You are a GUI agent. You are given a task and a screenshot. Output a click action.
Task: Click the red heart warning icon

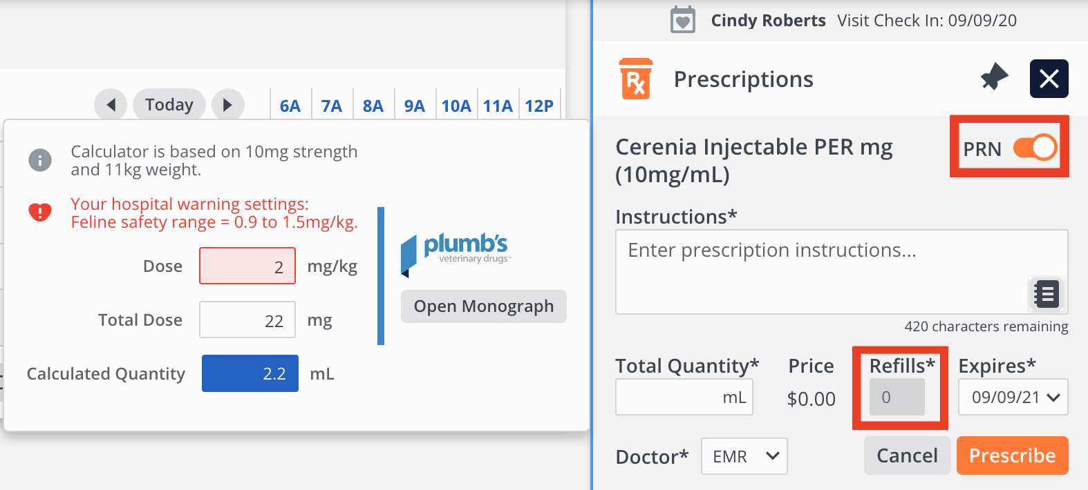40,213
